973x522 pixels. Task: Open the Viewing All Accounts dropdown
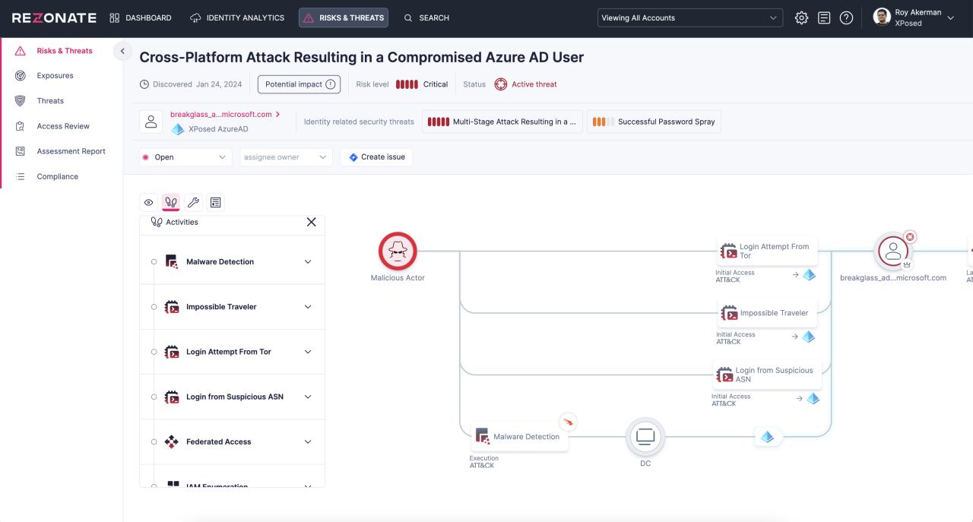(690, 17)
